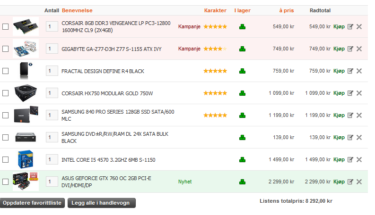This screenshot has width=375, height=215.
Task: Click the stock icon for SAMSUNG DVD drive
Action: click(x=242, y=138)
